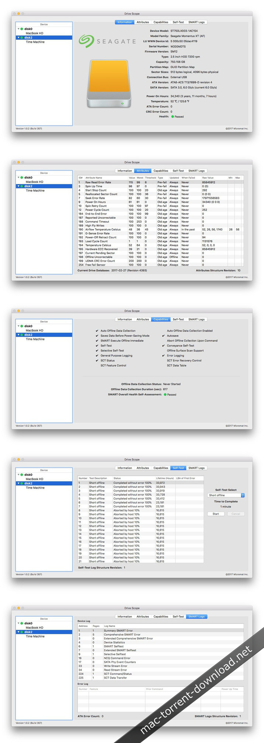
Task: Sort by the Lifetime (Hours) column header
Action: click(x=165, y=478)
